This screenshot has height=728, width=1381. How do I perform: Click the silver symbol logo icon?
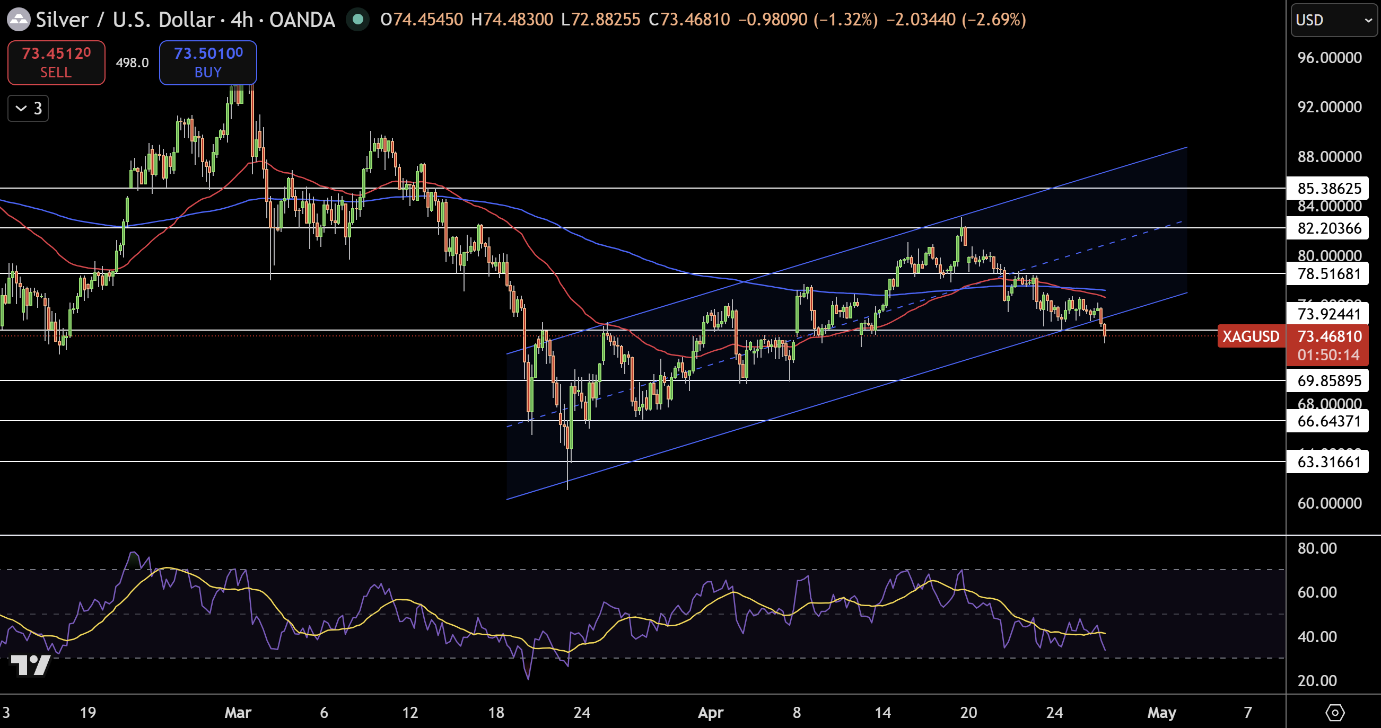click(x=18, y=20)
